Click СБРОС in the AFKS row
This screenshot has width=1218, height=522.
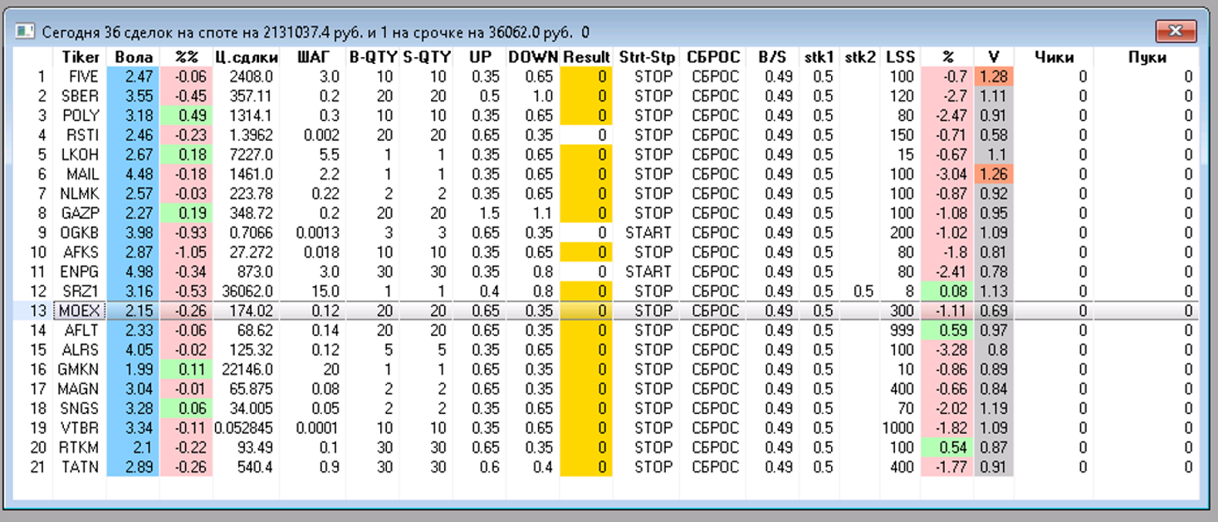(x=715, y=251)
